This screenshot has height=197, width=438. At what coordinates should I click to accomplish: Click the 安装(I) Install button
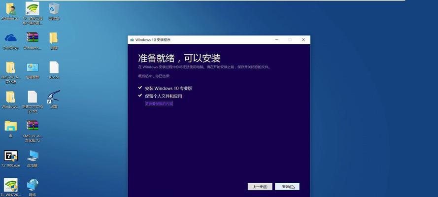(x=287, y=187)
